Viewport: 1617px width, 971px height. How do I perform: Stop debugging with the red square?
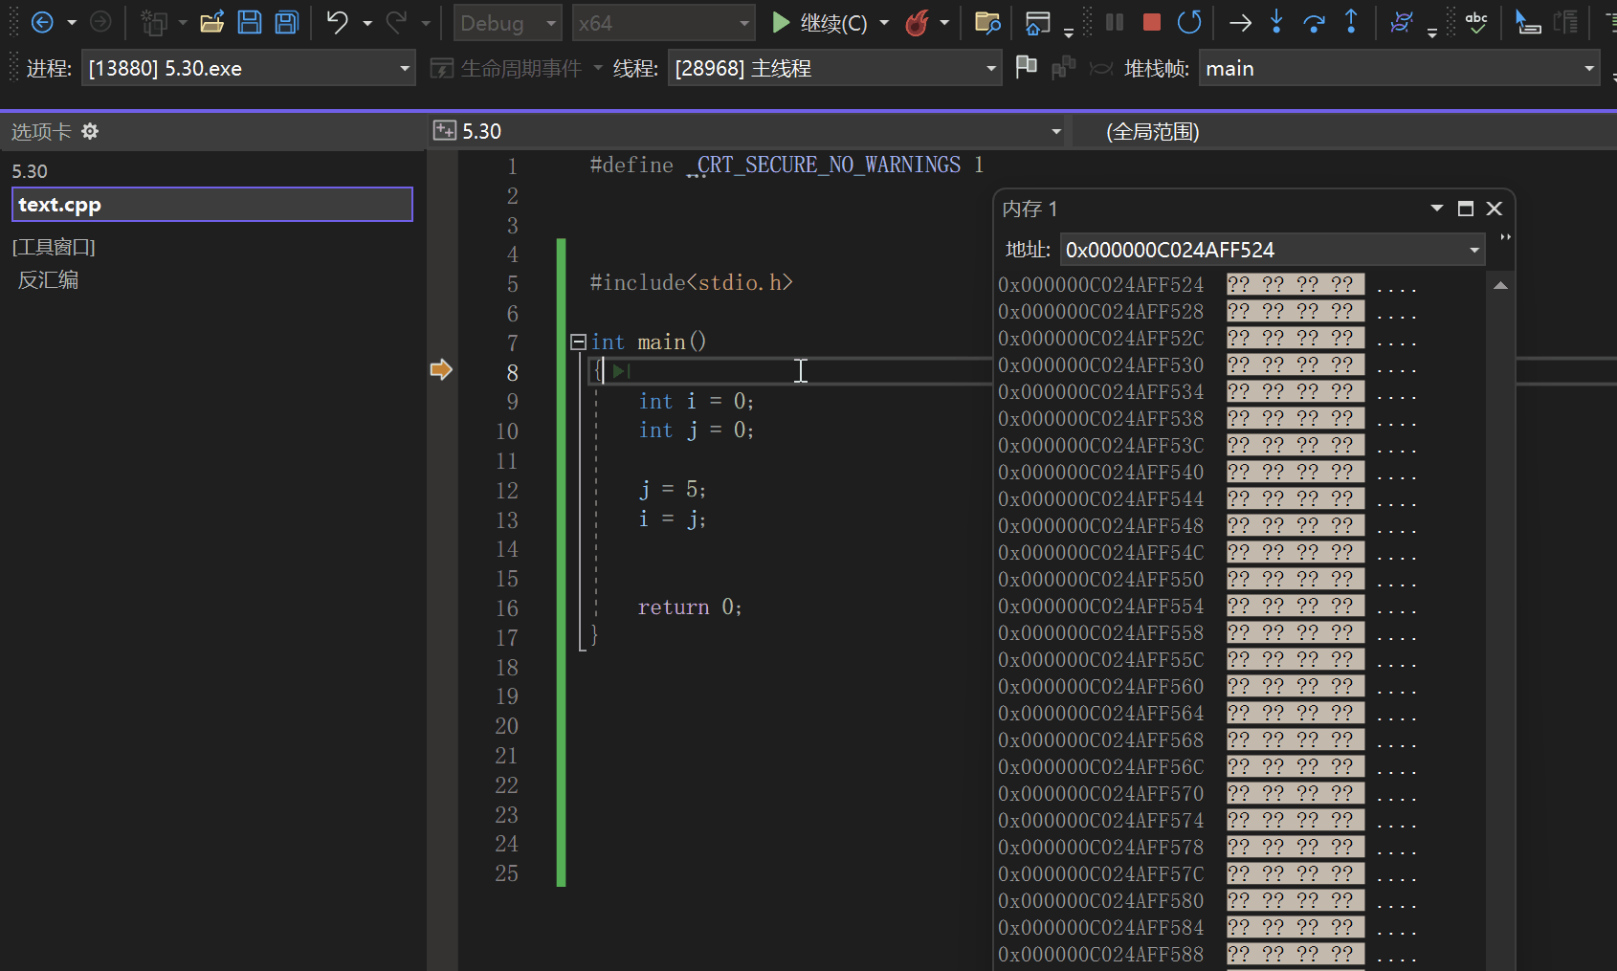(x=1152, y=22)
